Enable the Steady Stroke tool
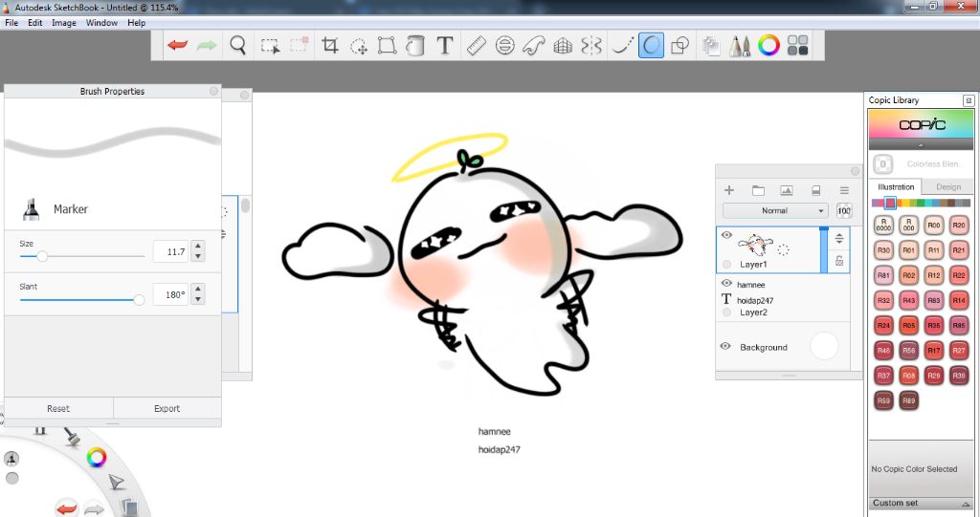Image resolution: width=980 pixels, height=517 pixels. [622, 45]
